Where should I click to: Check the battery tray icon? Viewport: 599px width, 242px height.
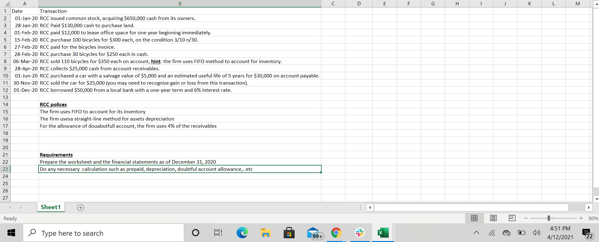tap(521, 233)
